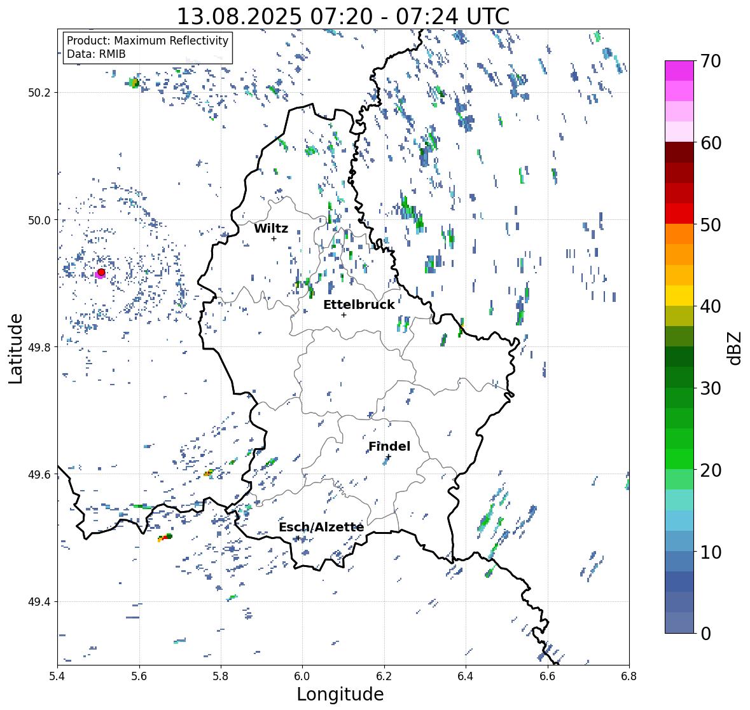This screenshot has height=710, width=750.
Task: Click latitude tick label 50.2
Action: (39, 93)
